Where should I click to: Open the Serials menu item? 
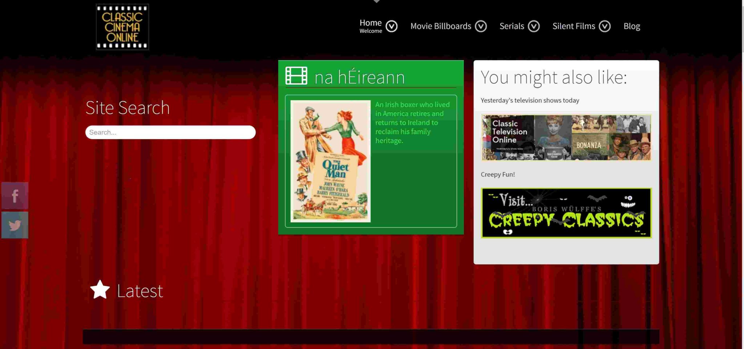(512, 26)
